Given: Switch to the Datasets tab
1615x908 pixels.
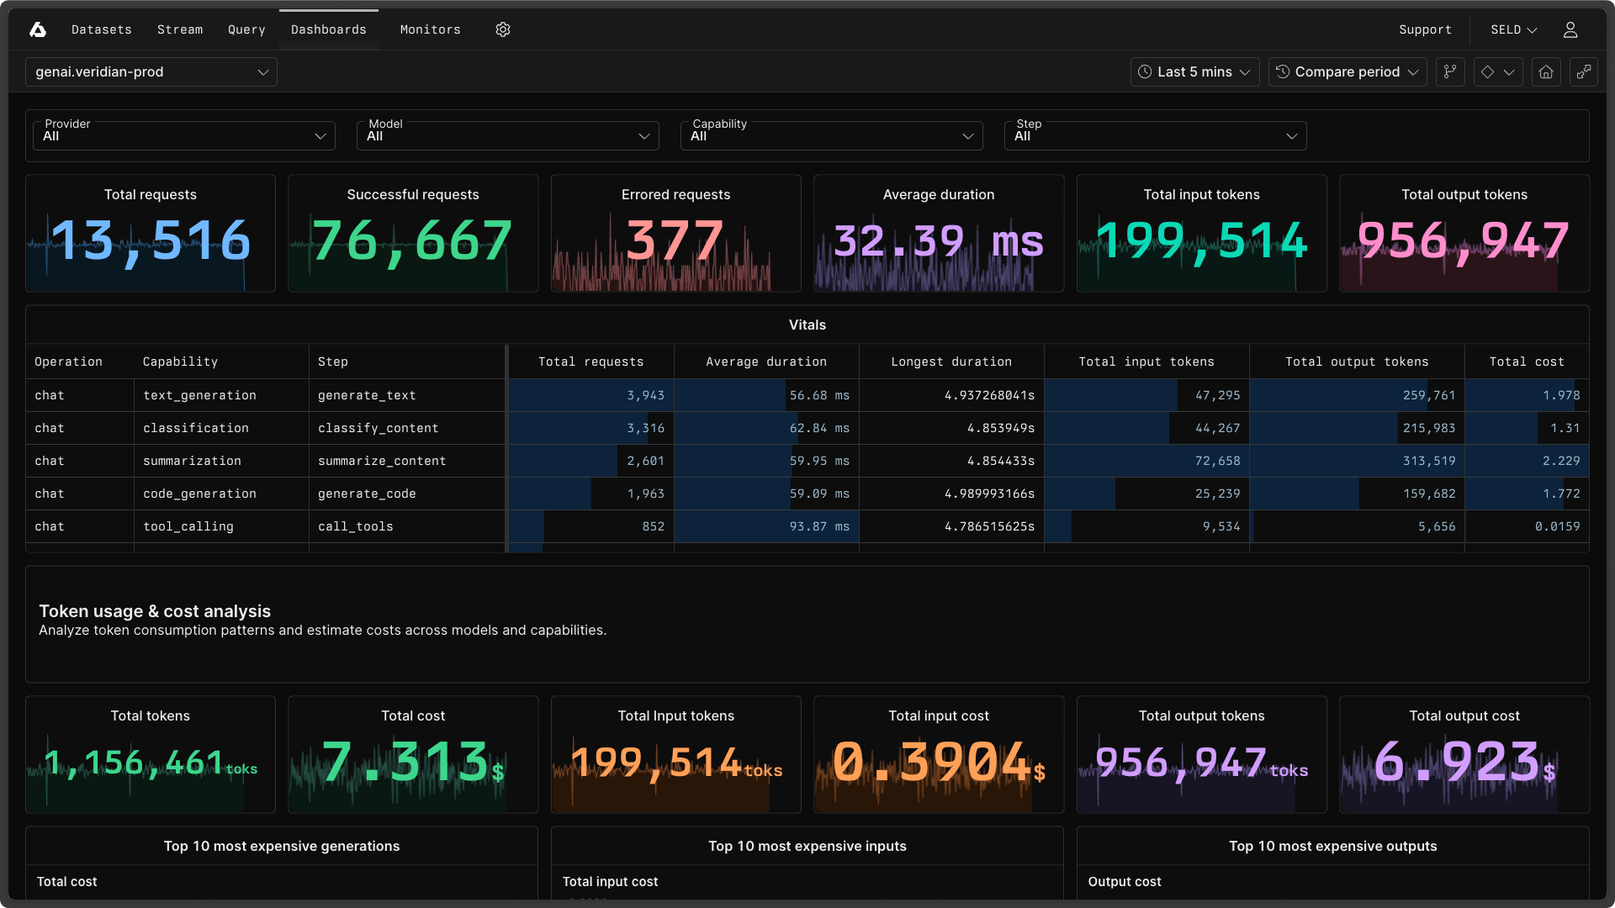Looking at the screenshot, I should point(101,29).
